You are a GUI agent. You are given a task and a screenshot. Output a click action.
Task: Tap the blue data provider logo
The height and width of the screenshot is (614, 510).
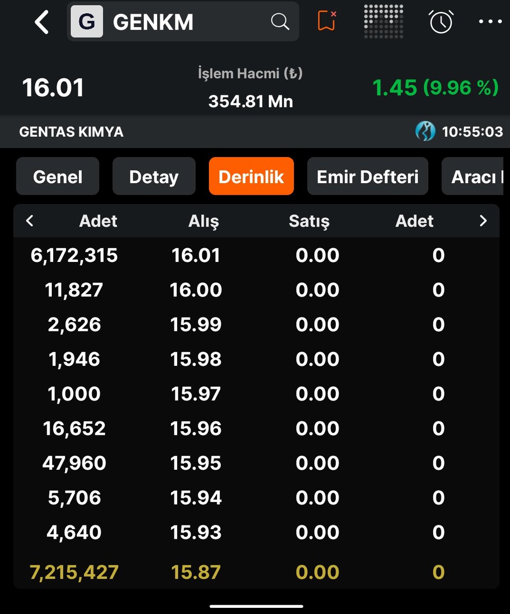425,131
